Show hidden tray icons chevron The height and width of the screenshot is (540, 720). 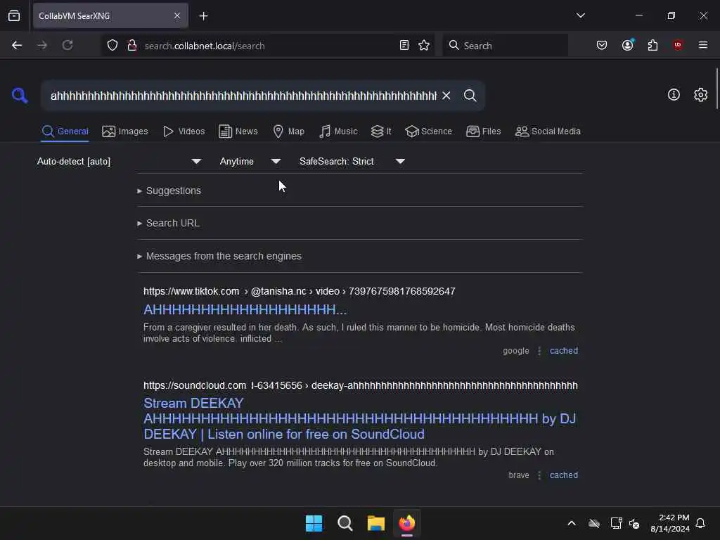click(572, 523)
